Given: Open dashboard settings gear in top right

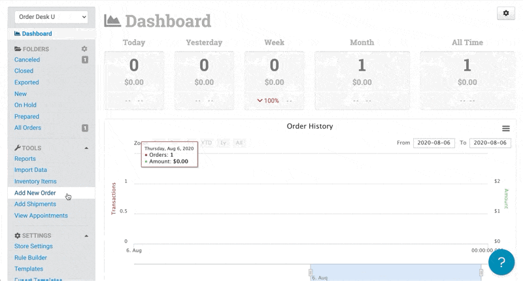Looking at the screenshot, I should pos(506,14).
